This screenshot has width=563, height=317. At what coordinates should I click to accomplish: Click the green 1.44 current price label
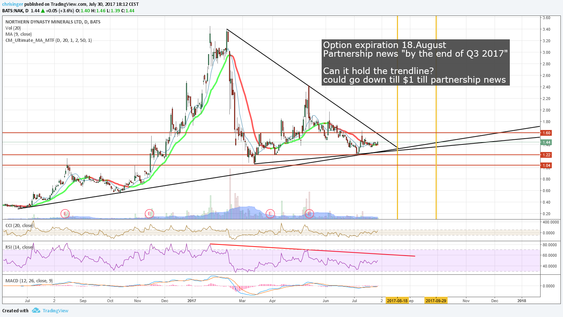coord(546,143)
